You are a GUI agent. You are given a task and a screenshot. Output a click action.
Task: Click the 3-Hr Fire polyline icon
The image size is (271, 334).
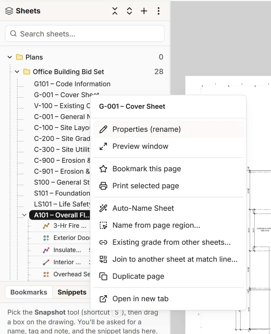46,226
